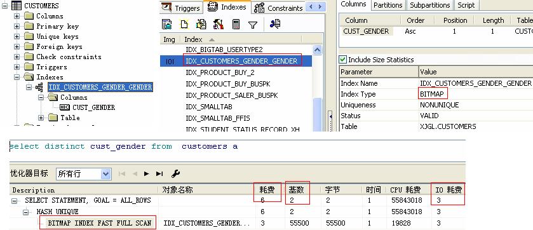Collapse the SELECT STATEMENT plan row
Image resolution: width=533 pixels, height=230 pixels.
14,201
